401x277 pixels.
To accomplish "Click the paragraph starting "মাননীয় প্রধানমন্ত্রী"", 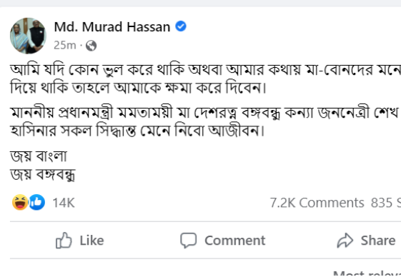I will pyautogui.click(x=205, y=121).
